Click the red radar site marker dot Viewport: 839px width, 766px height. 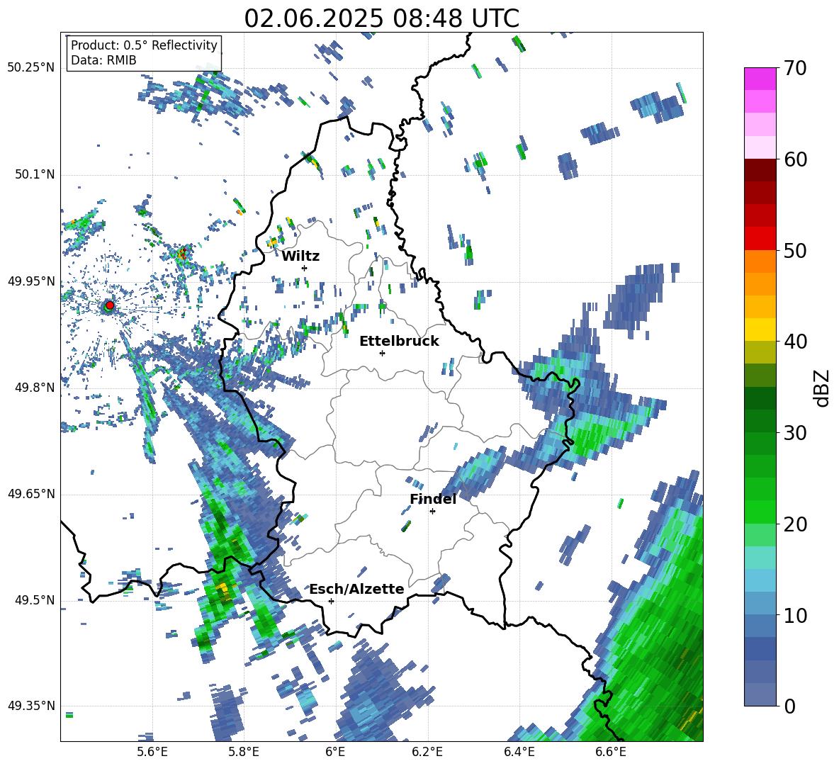(x=110, y=305)
